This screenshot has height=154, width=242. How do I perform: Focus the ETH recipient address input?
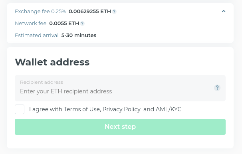(x=120, y=88)
